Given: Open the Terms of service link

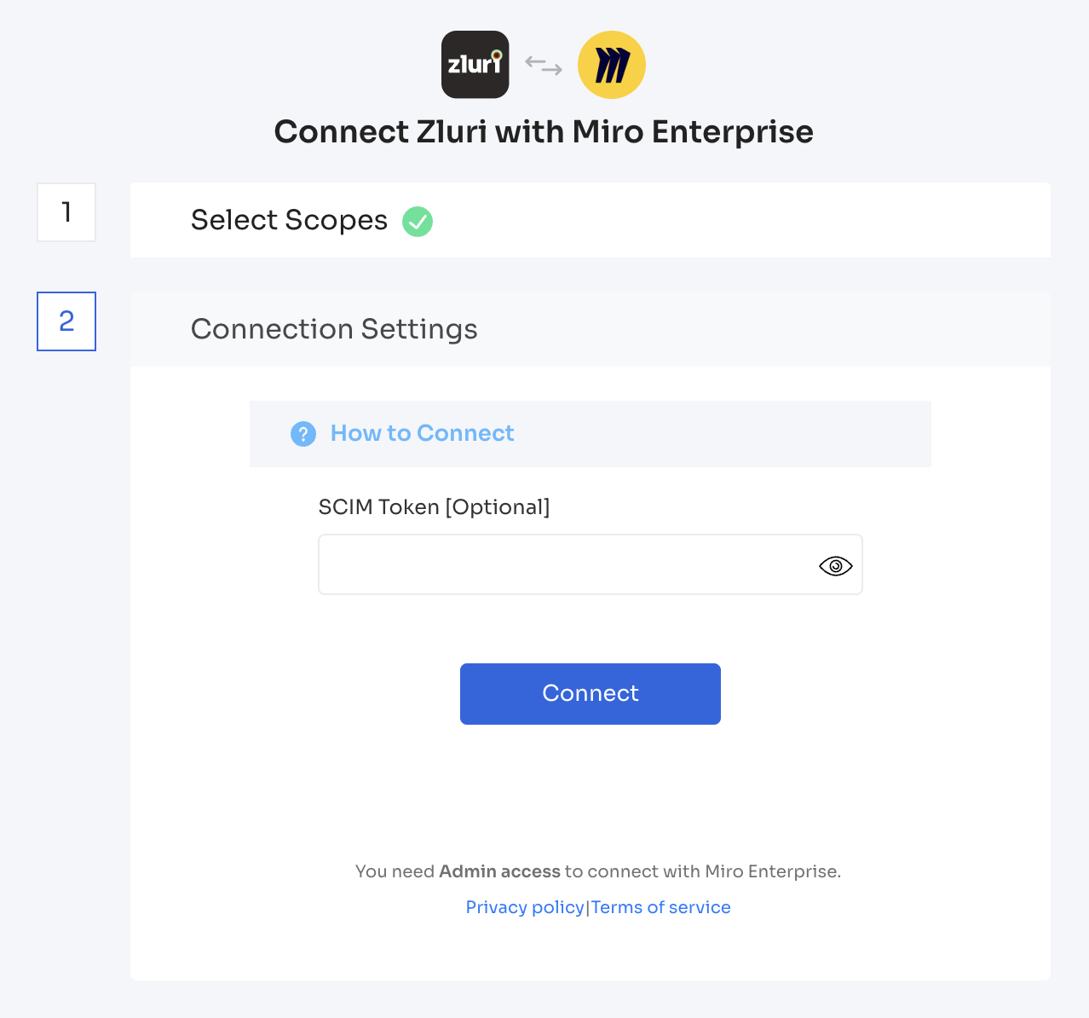Looking at the screenshot, I should click(661, 907).
